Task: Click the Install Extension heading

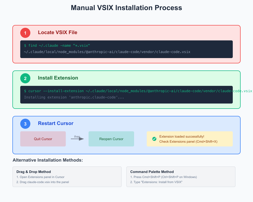Action: tap(58, 78)
